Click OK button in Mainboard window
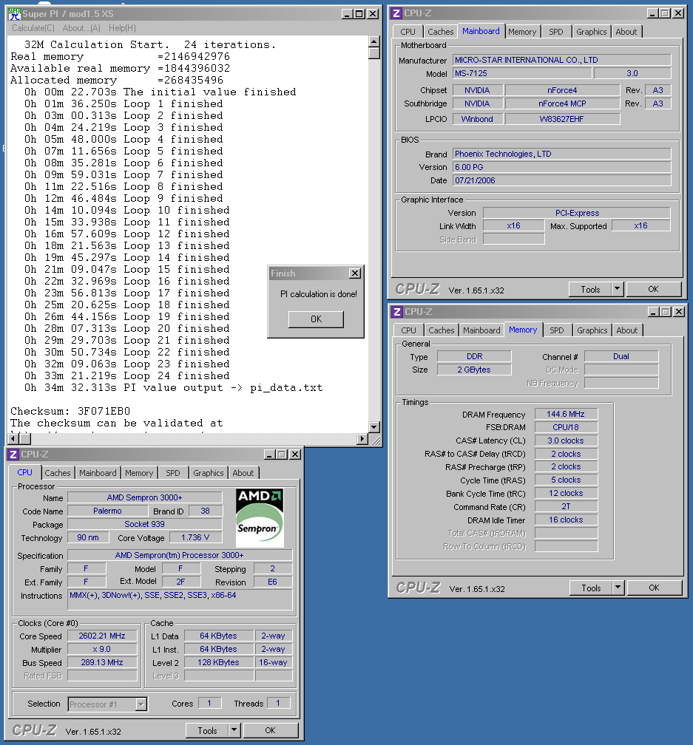Image resolution: width=693 pixels, height=745 pixels. click(x=654, y=290)
